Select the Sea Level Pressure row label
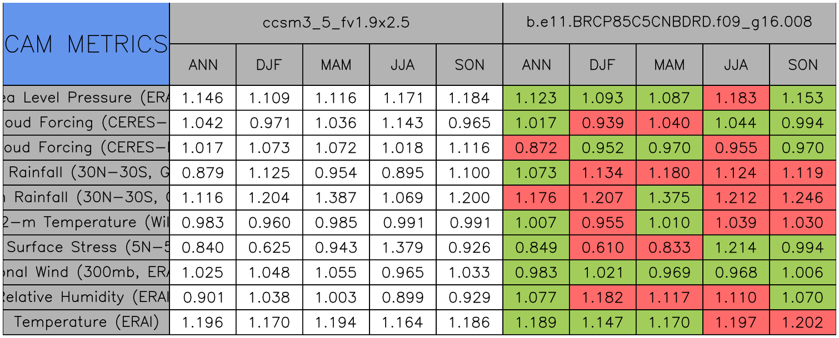 click(x=86, y=98)
